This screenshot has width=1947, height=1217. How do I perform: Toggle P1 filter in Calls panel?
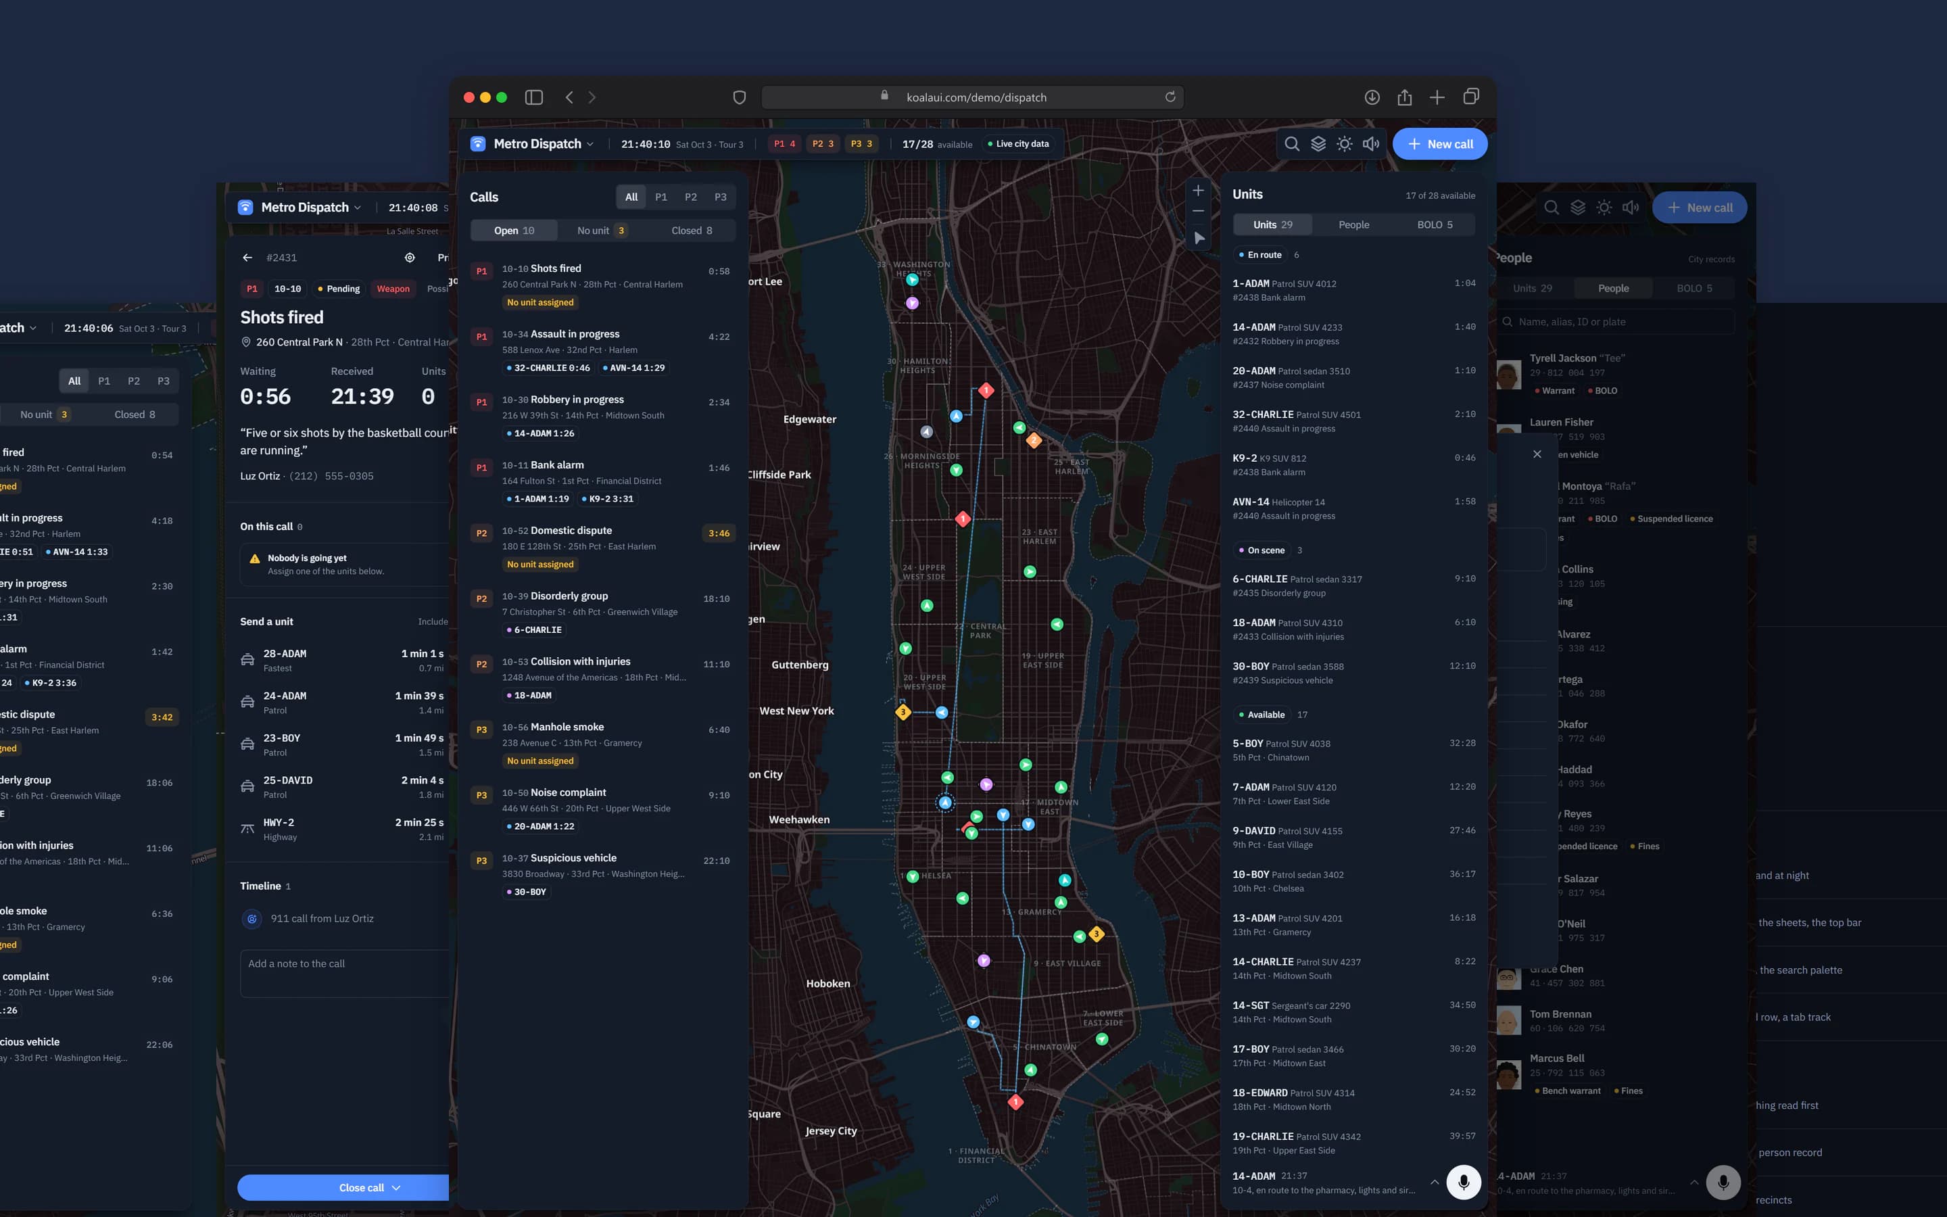660,197
